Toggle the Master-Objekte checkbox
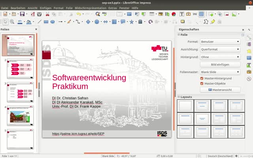253x158 pixels. (x=202, y=83)
